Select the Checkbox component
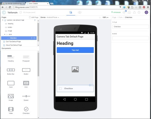This screenshot has height=119, width=151. point(26,111)
